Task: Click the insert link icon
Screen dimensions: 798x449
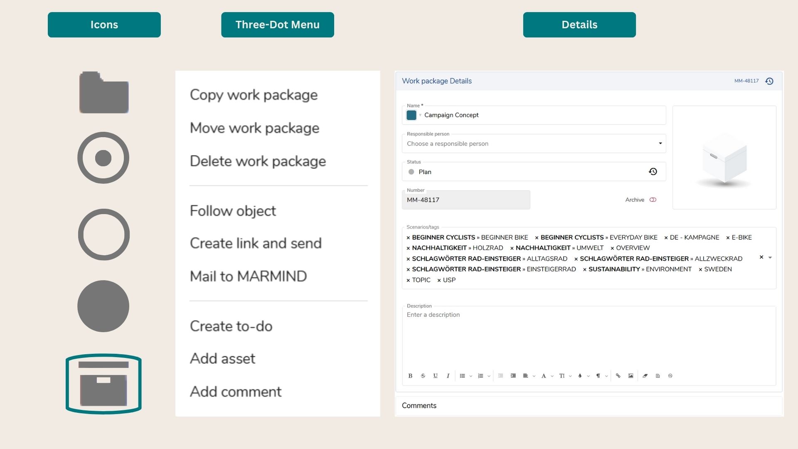Action: click(x=618, y=376)
